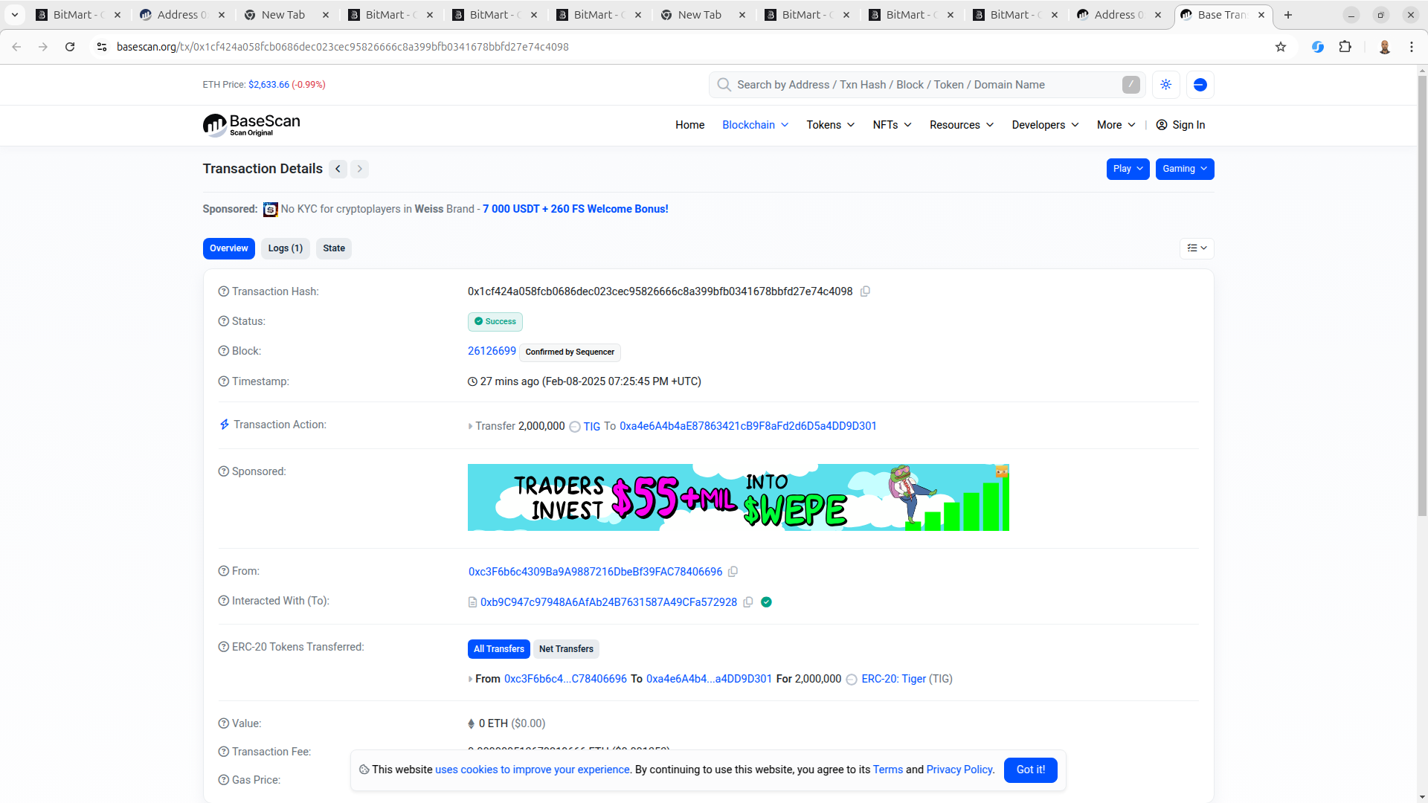Click the From field help icon

pos(223,571)
